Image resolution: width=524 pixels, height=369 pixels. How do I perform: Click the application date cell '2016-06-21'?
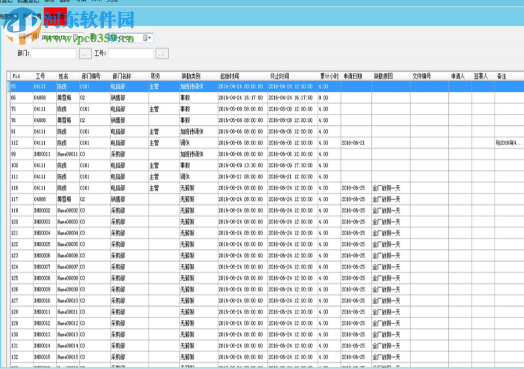pyautogui.click(x=353, y=143)
